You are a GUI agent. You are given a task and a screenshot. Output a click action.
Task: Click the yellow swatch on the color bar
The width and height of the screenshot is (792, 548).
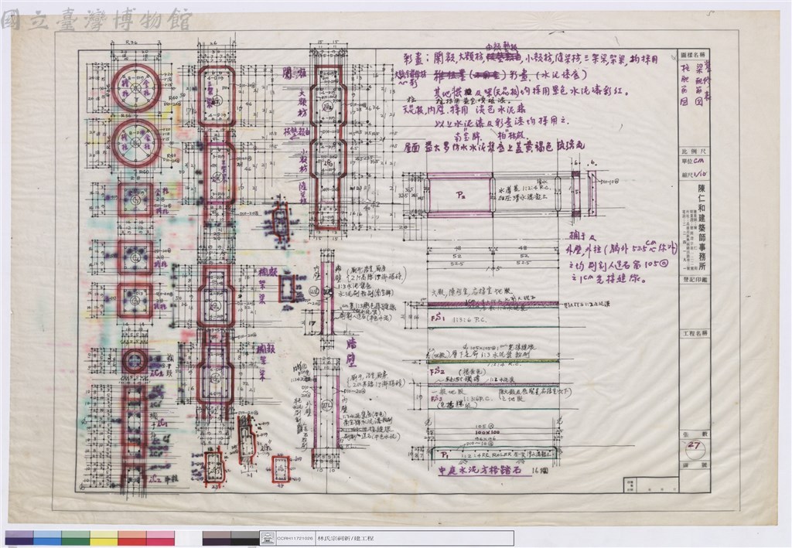104,538
